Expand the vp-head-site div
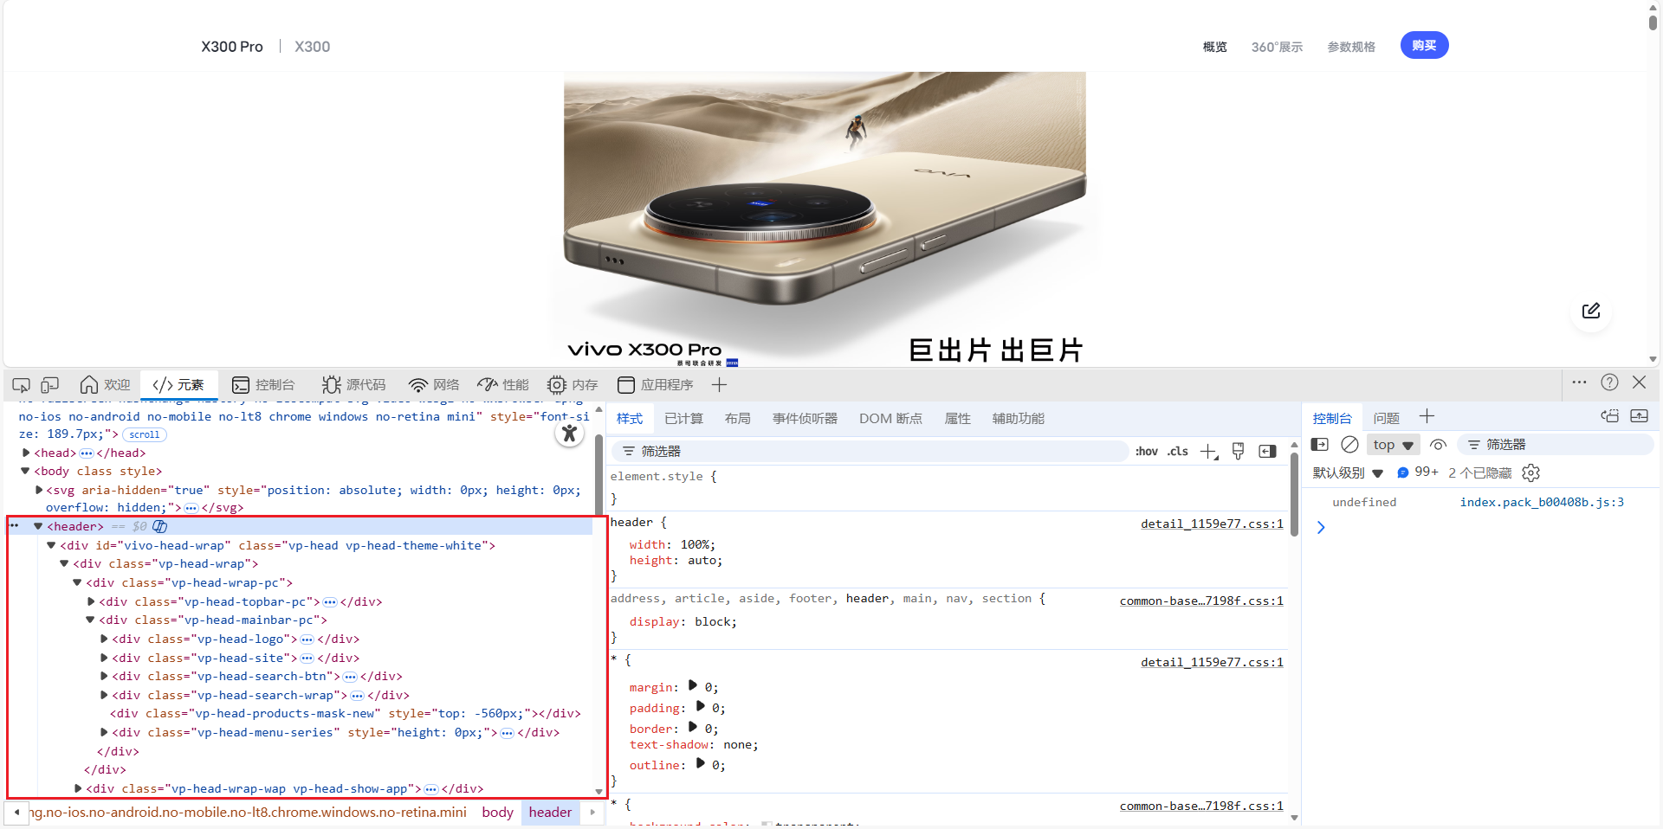The image size is (1663, 829). [x=104, y=658]
